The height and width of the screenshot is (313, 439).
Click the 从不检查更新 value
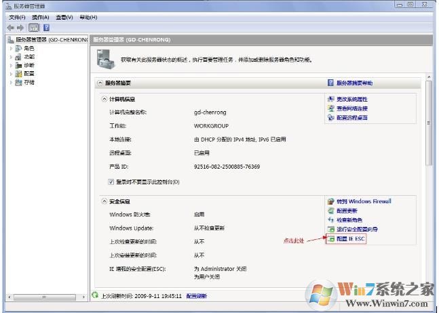tap(209, 228)
